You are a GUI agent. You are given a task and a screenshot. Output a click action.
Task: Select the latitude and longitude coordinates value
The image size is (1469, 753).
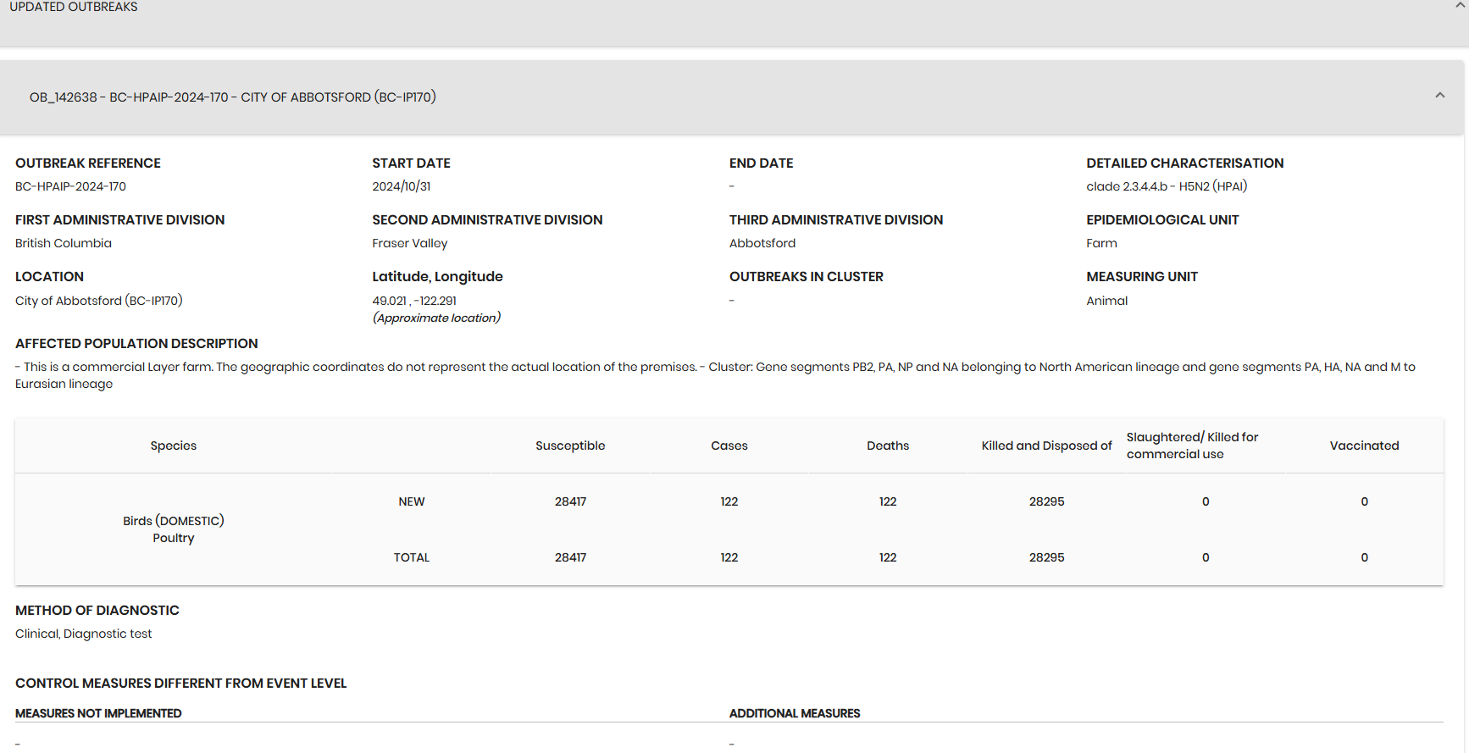414,301
